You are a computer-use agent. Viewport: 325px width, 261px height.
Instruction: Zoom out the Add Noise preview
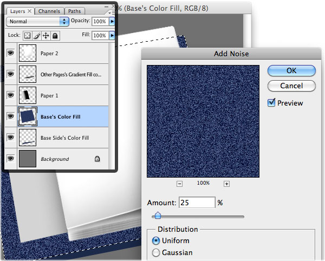[x=179, y=184]
